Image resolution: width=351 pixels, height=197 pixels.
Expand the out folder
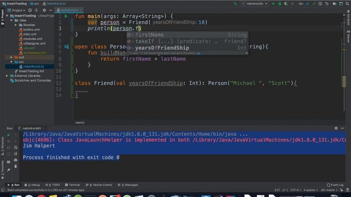12,57
